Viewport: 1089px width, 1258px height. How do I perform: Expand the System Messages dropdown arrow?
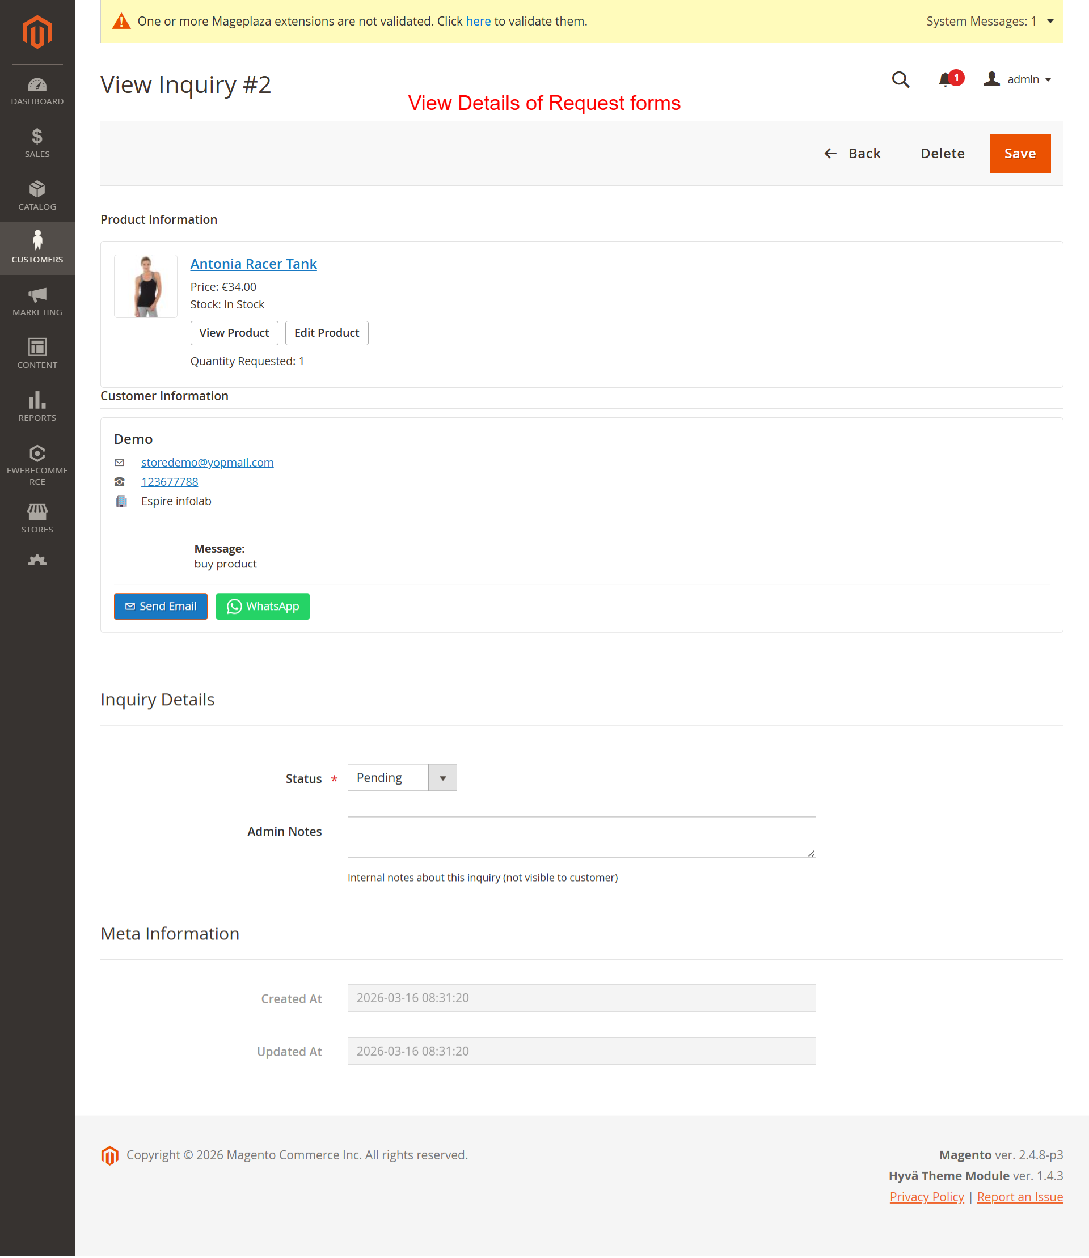pyautogui.click(x=1050, y=22)
